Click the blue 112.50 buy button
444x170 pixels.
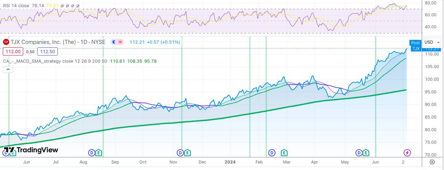point(48,52)
